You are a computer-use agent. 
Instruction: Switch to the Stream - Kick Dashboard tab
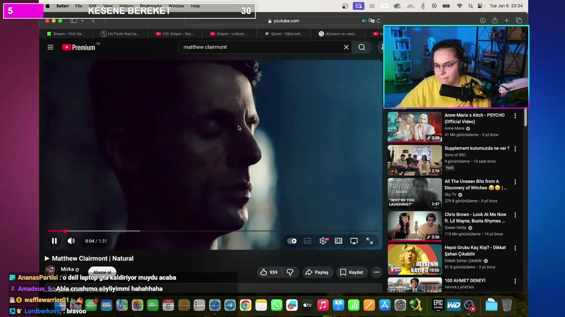(x=65, y=33)
